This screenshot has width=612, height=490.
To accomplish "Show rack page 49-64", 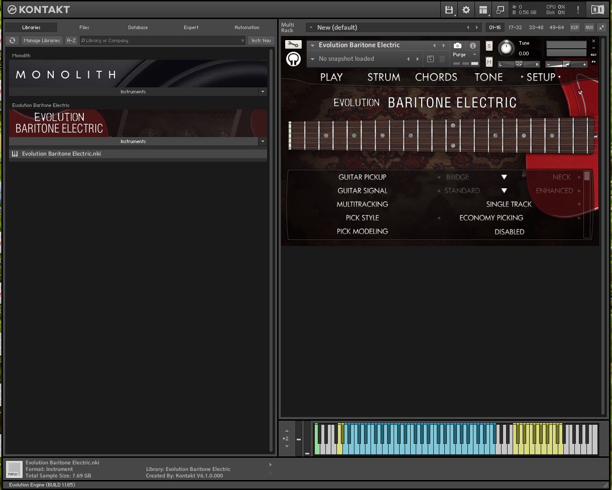I will tap(556, 27).
